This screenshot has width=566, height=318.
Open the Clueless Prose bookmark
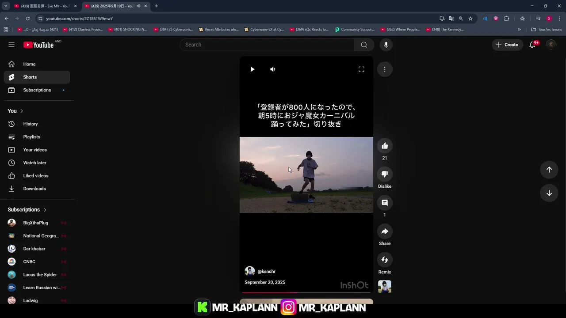coord(83,30)
